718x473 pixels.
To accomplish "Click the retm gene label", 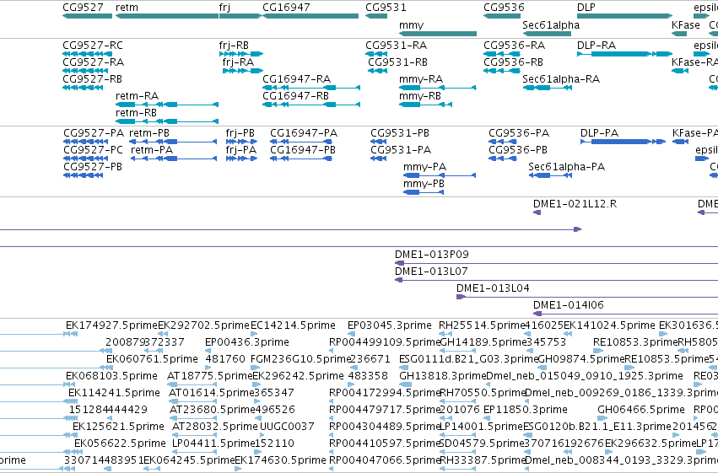I will [x=127, y=8].
